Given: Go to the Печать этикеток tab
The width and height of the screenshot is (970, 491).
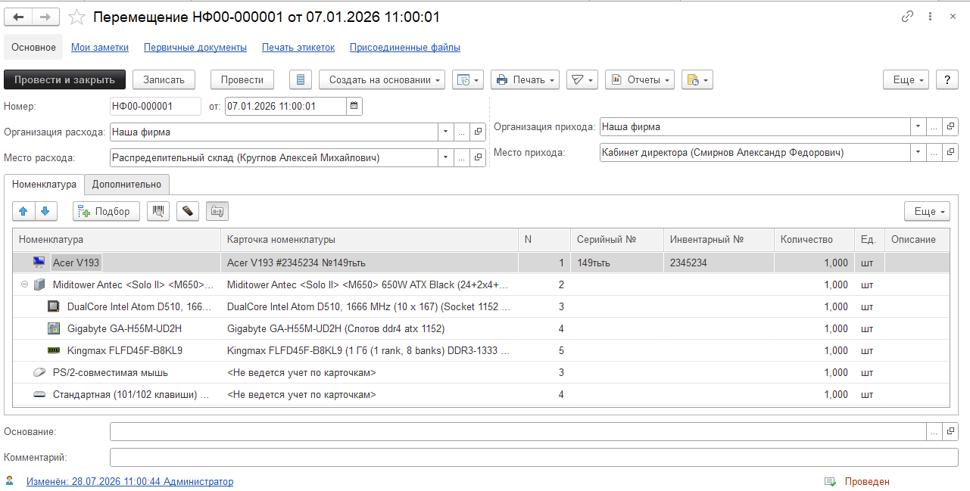Looking at the screenshot, I should coord(298,47).
